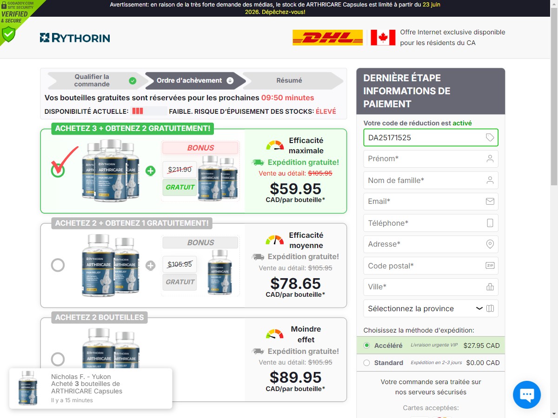
Task: Click the $0.00 CAD shipping price
Action: coord(483,363)
